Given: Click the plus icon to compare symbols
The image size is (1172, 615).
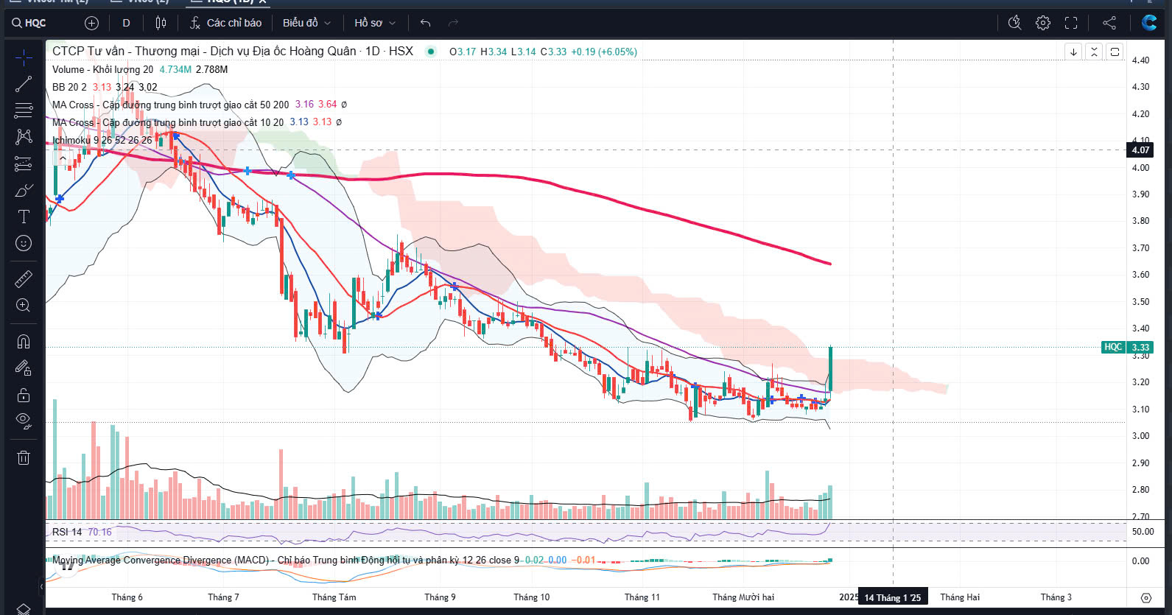Looking at the screenshot, I should (x=91, y=23).
